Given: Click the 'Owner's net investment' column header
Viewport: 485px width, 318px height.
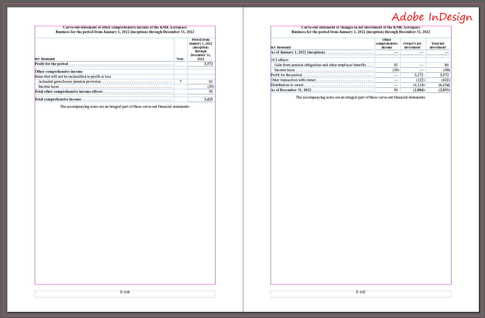Looking at the screenshot, I should click(x=412, y=45).
